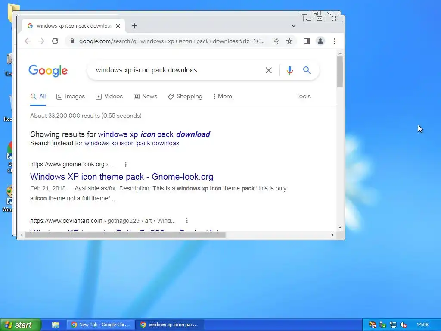Click the horizontal scrollbar thumb

125,235
